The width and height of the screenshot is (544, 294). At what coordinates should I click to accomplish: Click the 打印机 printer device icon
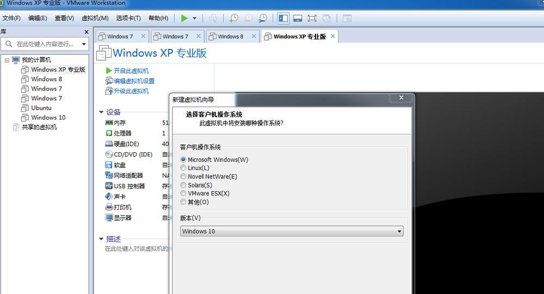click(109, 208)
